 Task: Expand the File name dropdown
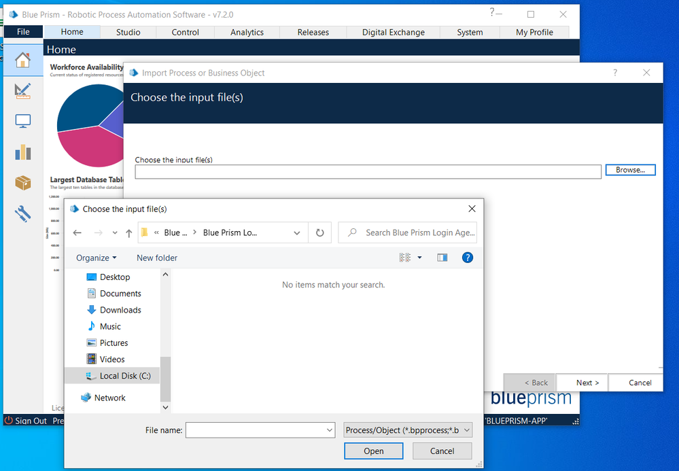[330, 430]
